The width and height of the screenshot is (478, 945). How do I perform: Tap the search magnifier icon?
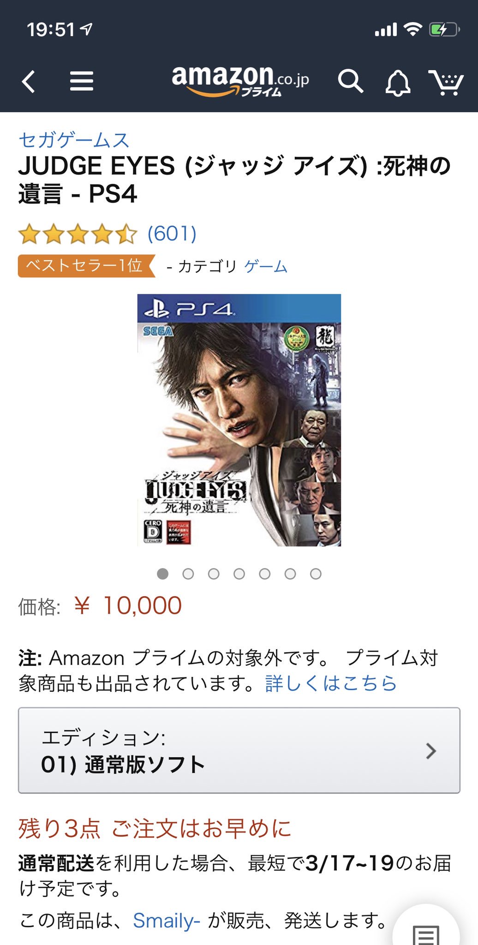pos(350,82)
